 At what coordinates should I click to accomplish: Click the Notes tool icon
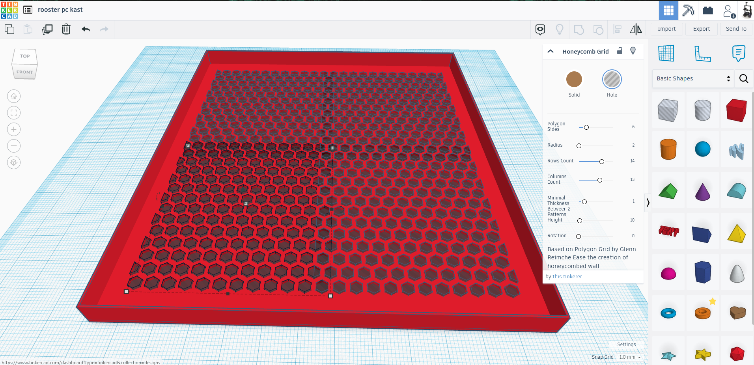coord(738,54)
